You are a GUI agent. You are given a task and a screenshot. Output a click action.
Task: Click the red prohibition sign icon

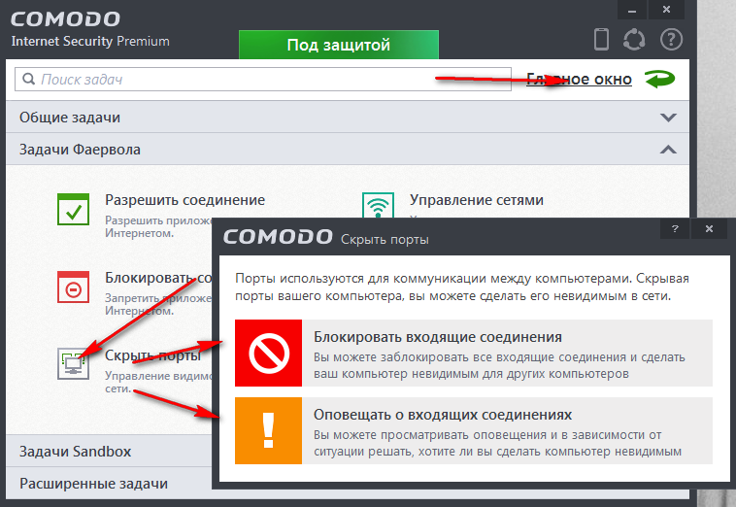269,353
